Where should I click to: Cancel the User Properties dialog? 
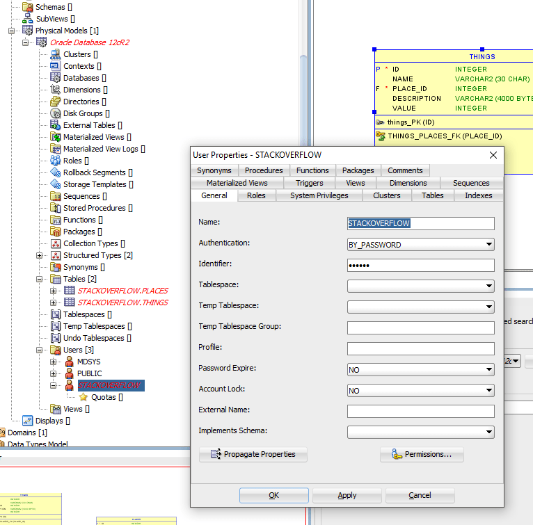click(420, 495)
